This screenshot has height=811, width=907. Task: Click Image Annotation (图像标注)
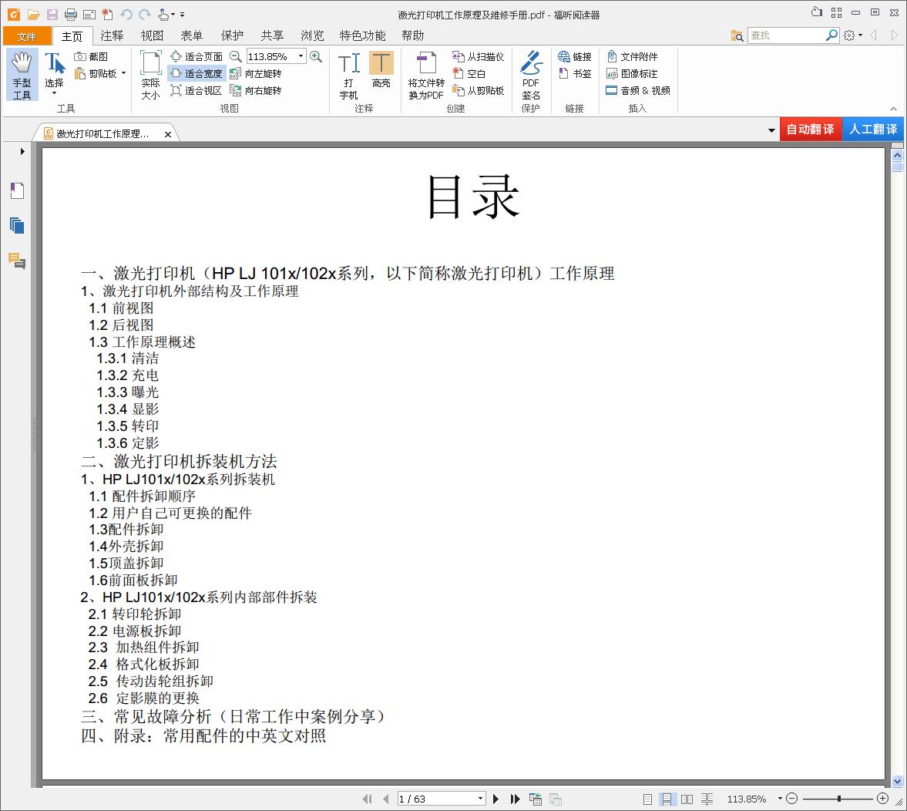pos(632,73)
